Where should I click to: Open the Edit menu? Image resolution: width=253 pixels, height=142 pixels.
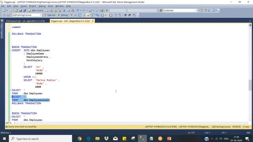[9, 6]
